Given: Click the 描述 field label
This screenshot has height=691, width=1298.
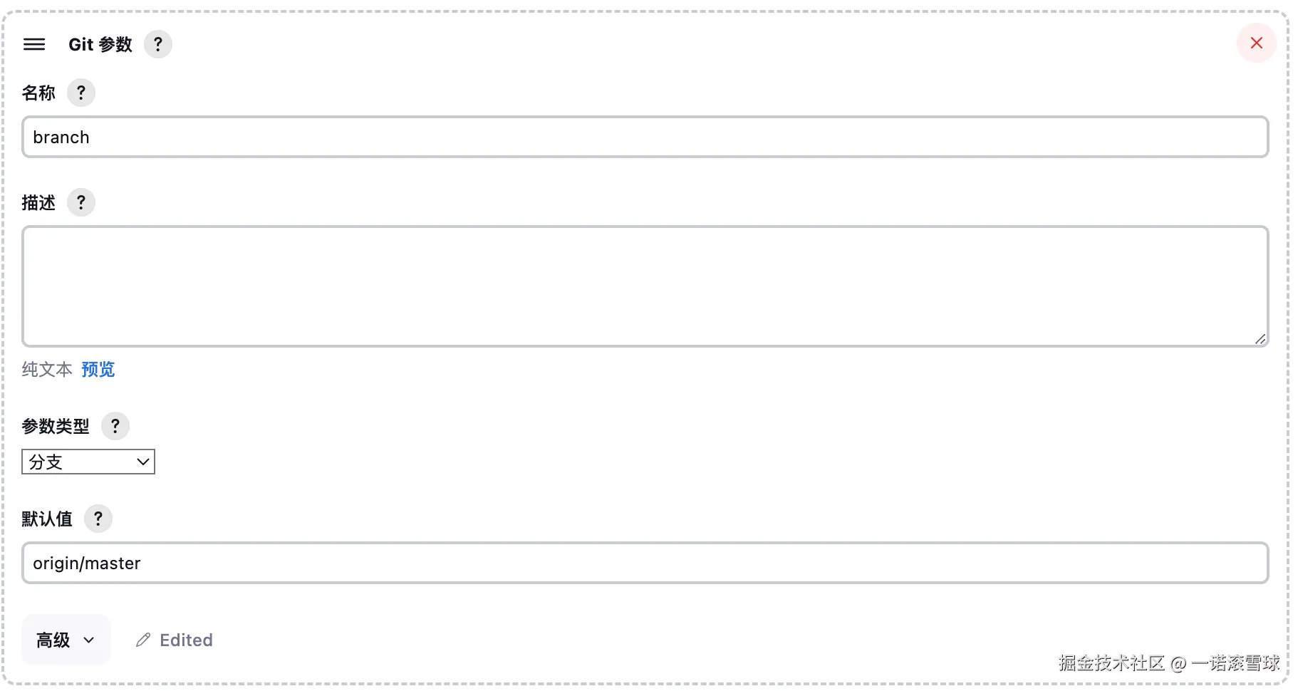Looking at the screenshot, I should 38,203.
